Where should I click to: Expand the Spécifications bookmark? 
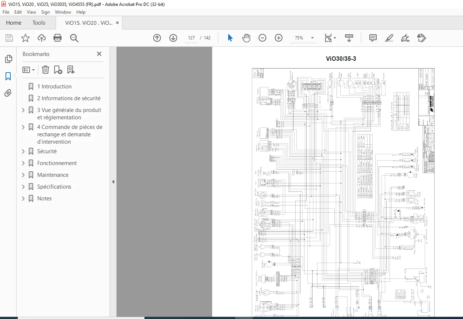click(23, 187)
